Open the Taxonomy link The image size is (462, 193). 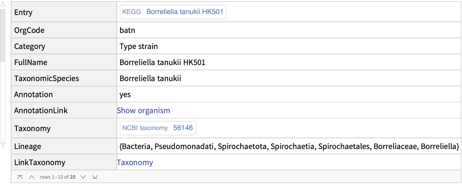pyautogui.click(x=135, y=162)
